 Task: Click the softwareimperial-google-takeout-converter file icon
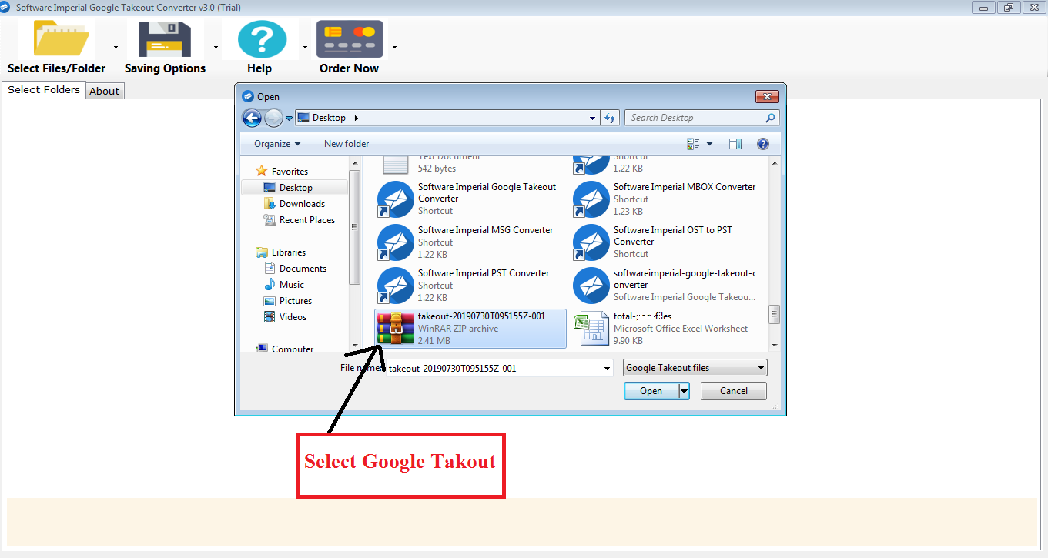(x=591, y=286)
